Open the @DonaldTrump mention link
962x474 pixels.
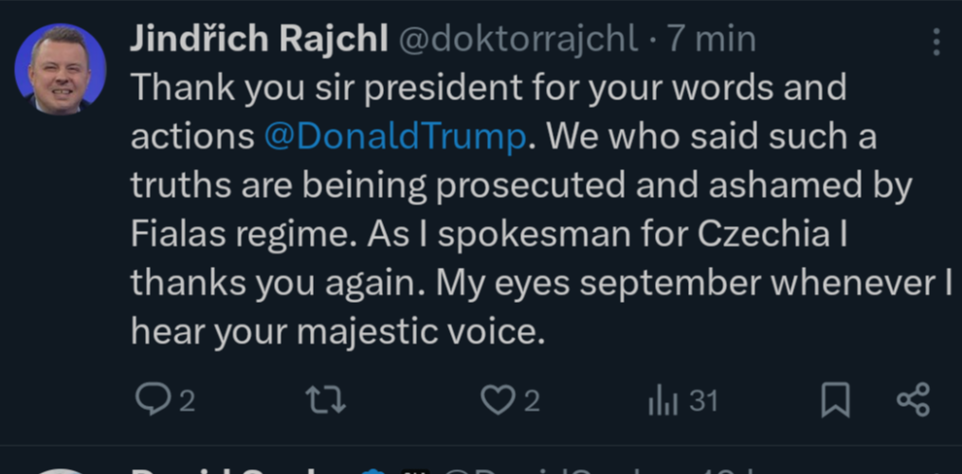(394, 136)
